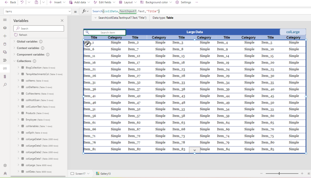Click the gallery bottom chevron handle
Screen dimensions: 311x178
coord(195,150)
